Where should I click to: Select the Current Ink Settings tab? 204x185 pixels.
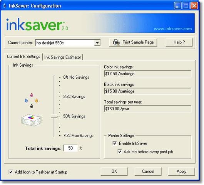click(23, 57)
